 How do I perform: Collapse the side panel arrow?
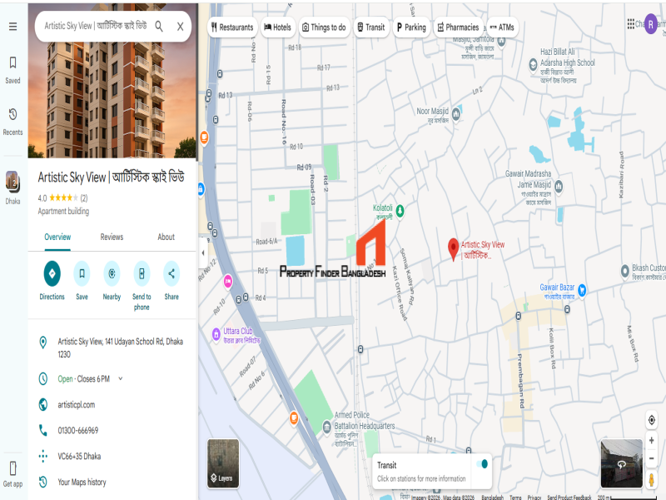[203, 252]
